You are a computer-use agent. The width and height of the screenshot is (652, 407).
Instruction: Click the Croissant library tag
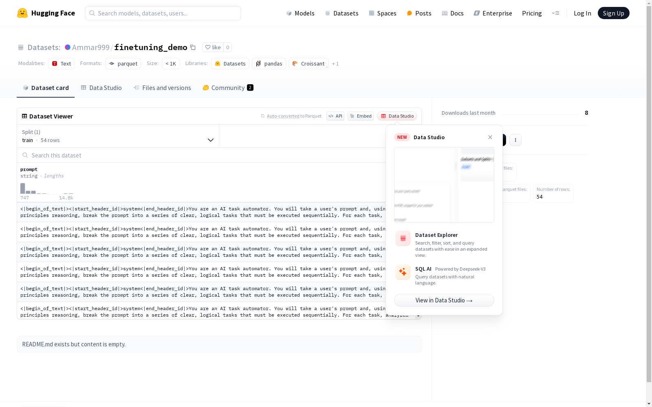pyautogui.click(x=308, y=63)
